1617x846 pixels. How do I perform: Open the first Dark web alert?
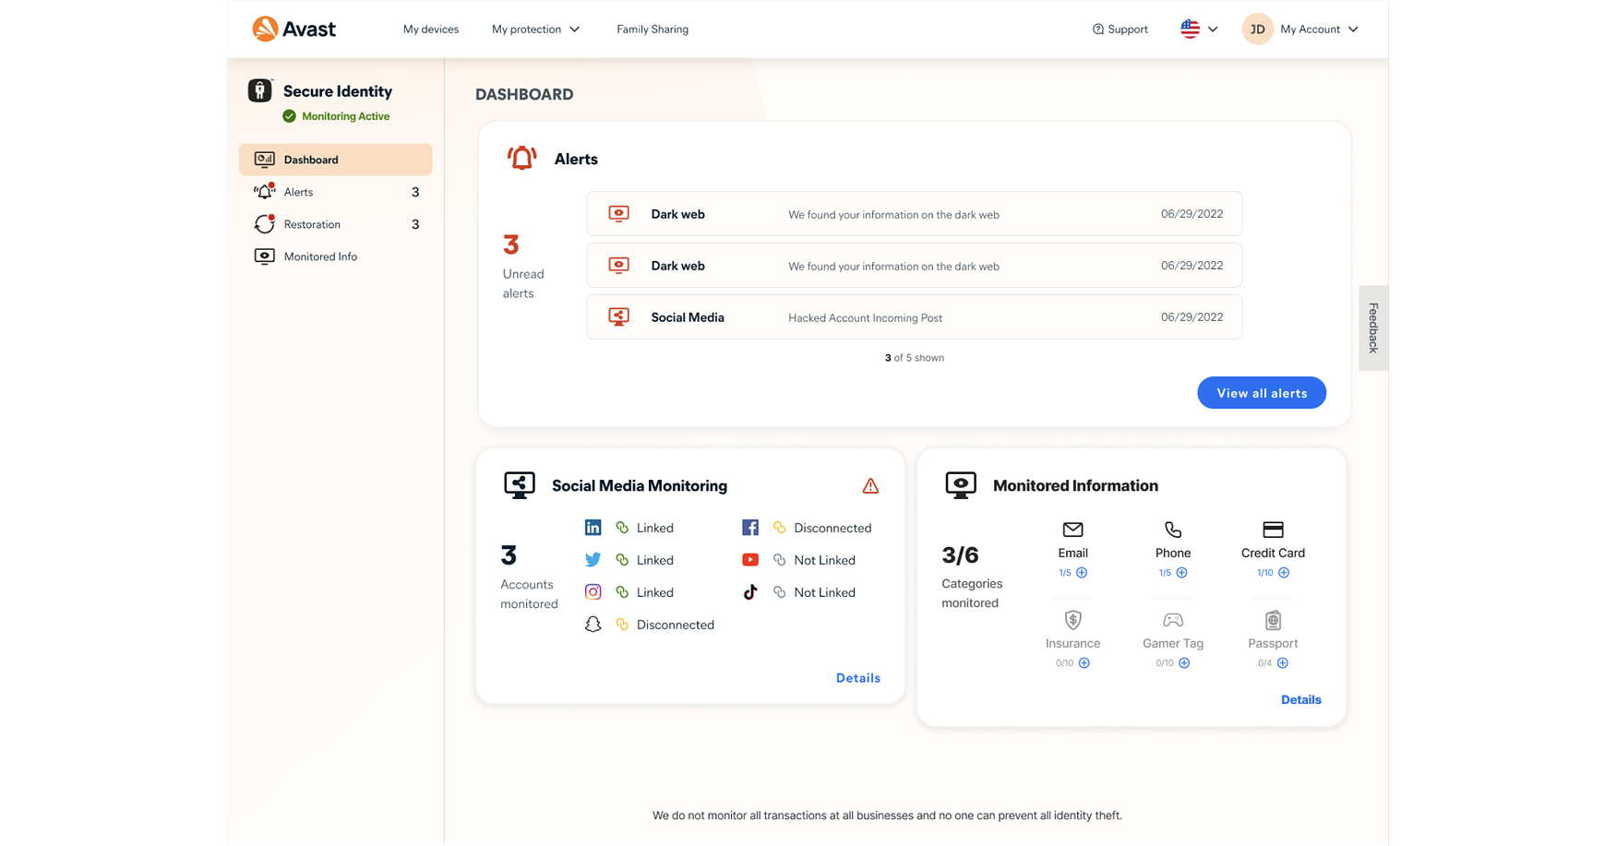click(x=915, y=214)
